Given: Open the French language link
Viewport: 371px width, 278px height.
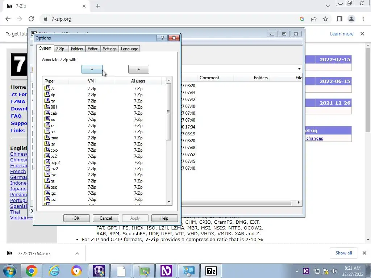Looking at the screenshot, I should tap(18, 171).
